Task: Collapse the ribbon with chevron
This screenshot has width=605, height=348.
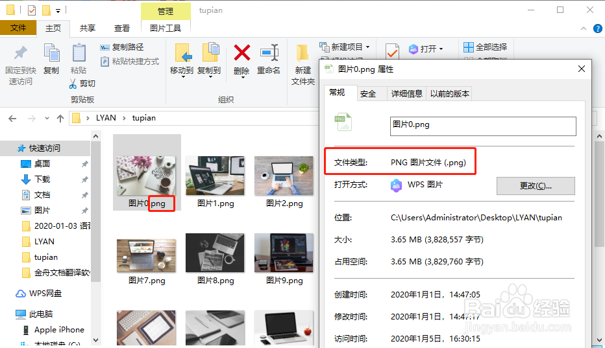Action: click(584, 29)
